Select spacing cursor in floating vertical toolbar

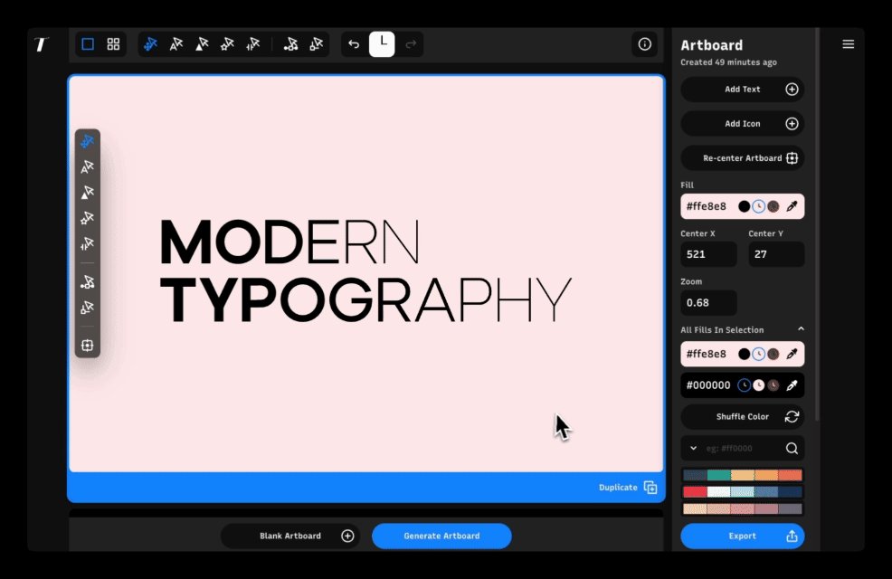87,243
